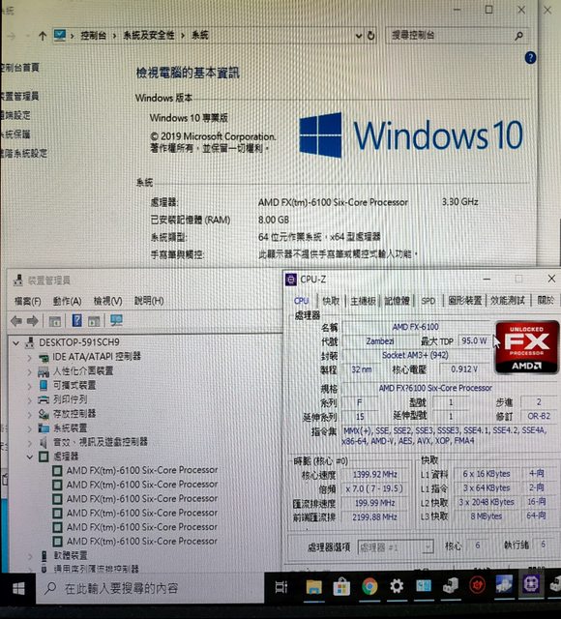
Task: Click the scan for hardware monitor icon in toolbar
Action: tap(116, 320)
